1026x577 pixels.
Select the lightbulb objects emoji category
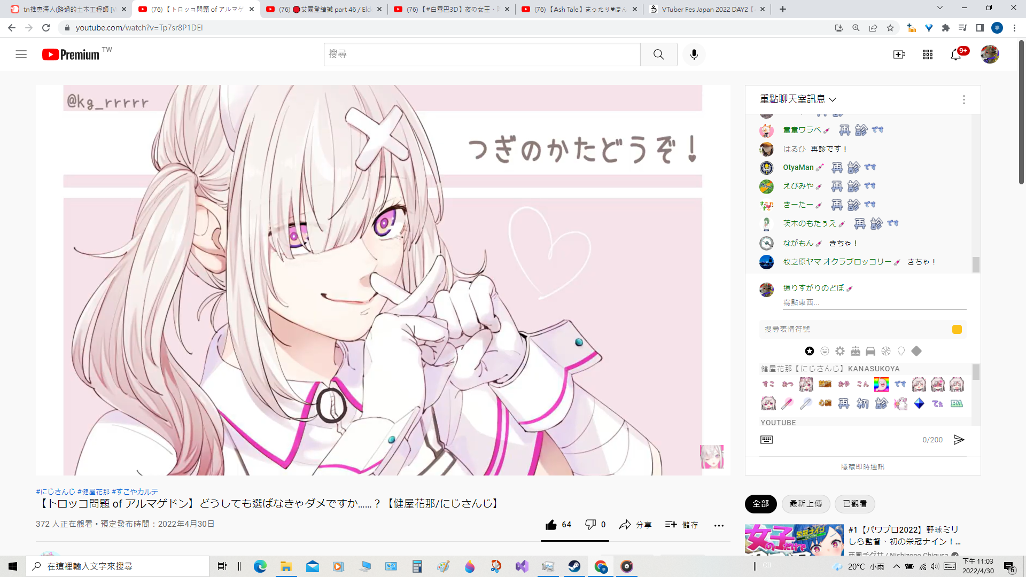[901, 351]
